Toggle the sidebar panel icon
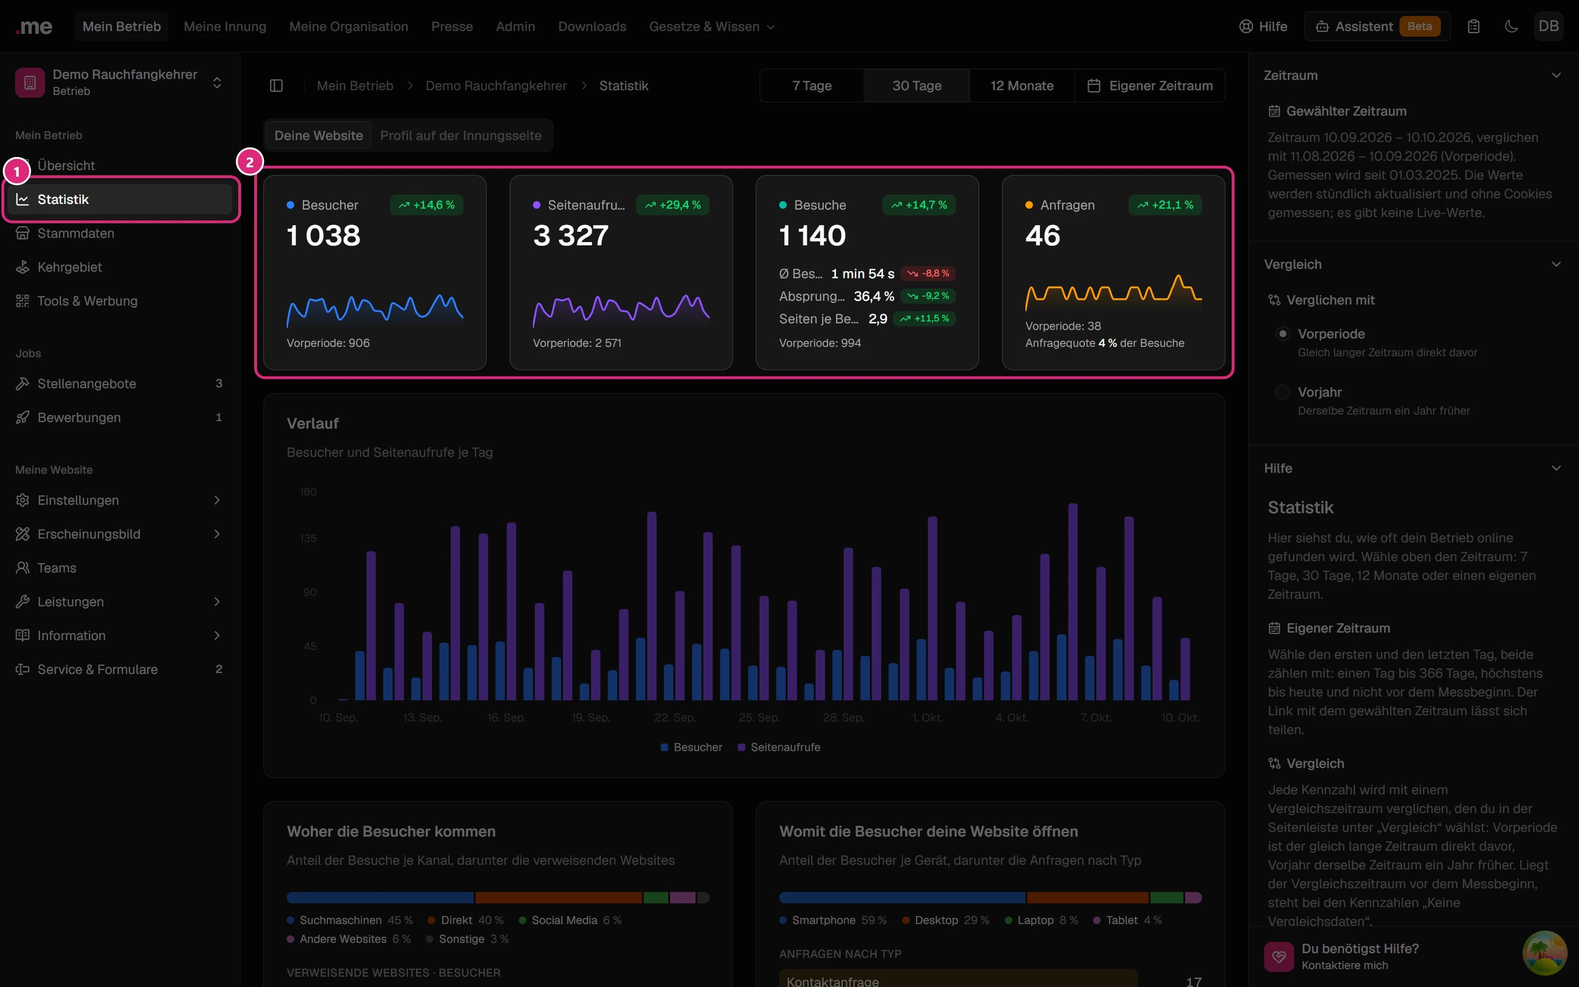1579x987 pixels. click(x=276, y=86)
